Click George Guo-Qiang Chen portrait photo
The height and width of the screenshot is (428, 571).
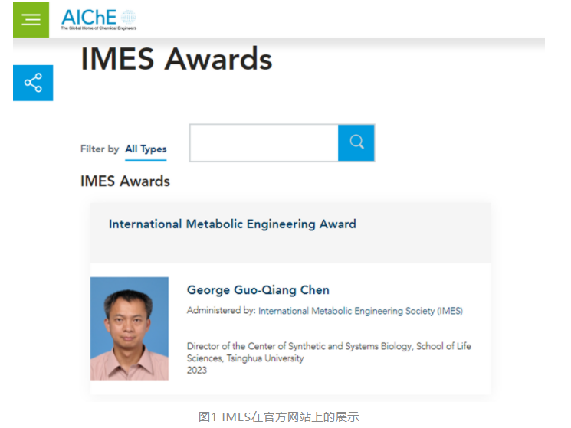[x=130, y=328]
